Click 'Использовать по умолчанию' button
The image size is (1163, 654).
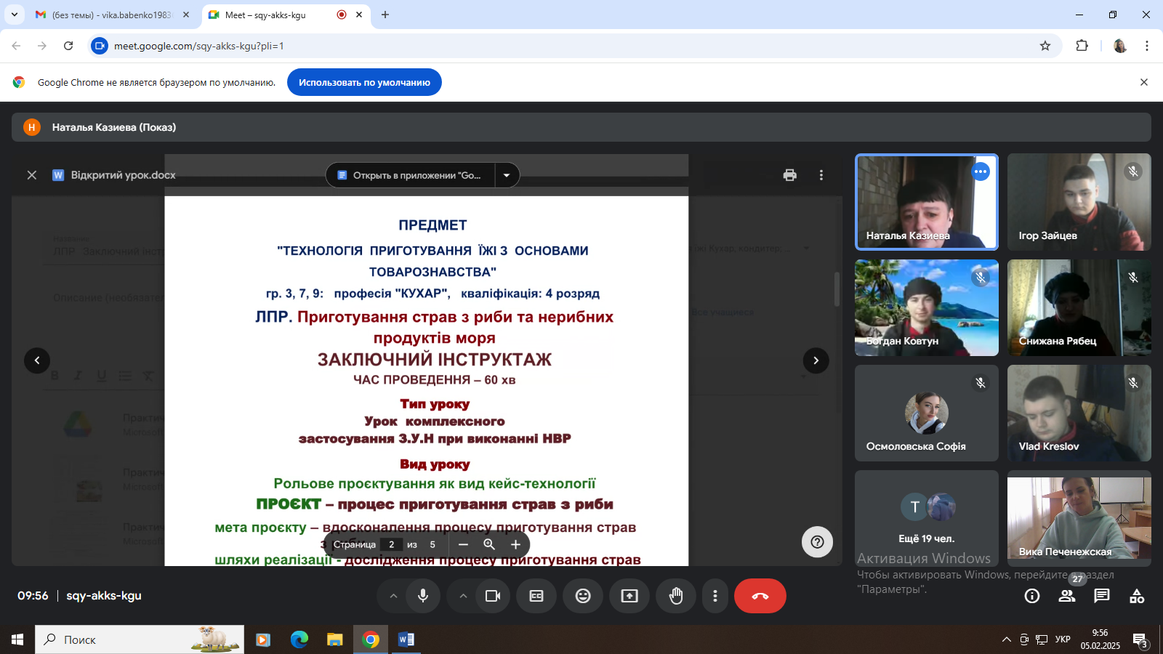pos(364,82)
